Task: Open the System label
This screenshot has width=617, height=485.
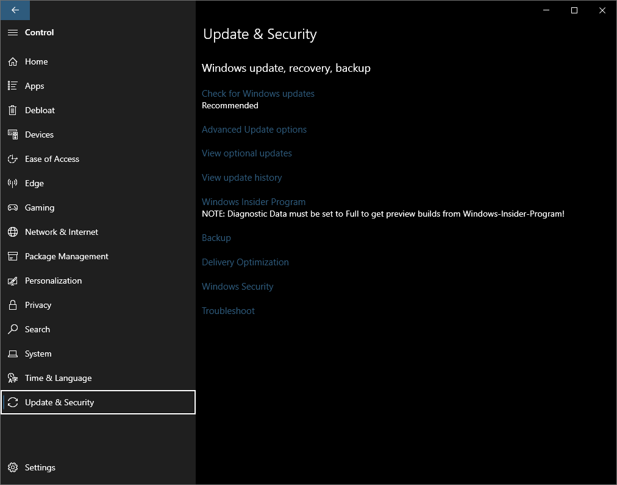Action: 38,354
